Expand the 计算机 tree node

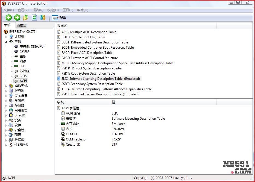(x=6, y=37)
